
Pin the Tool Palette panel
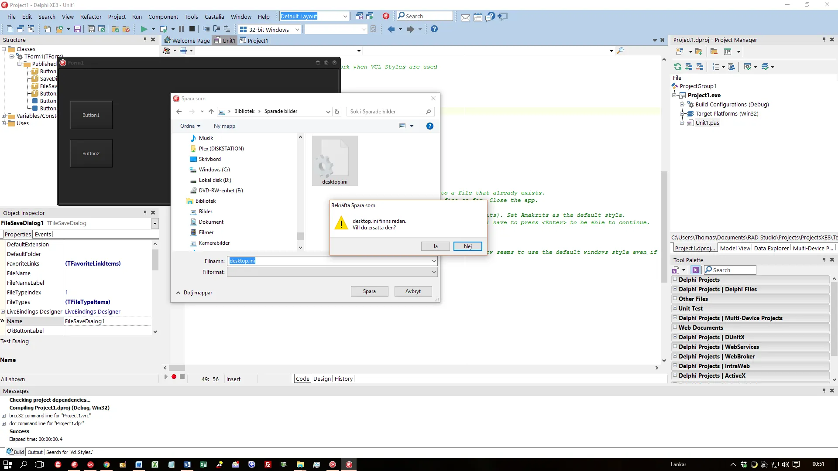[x=824, y=260]
